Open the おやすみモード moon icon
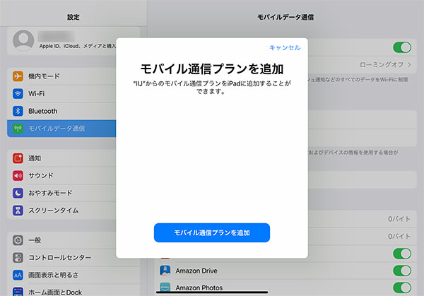The height and width of the screenshot is (296, 424). [18, 193]
